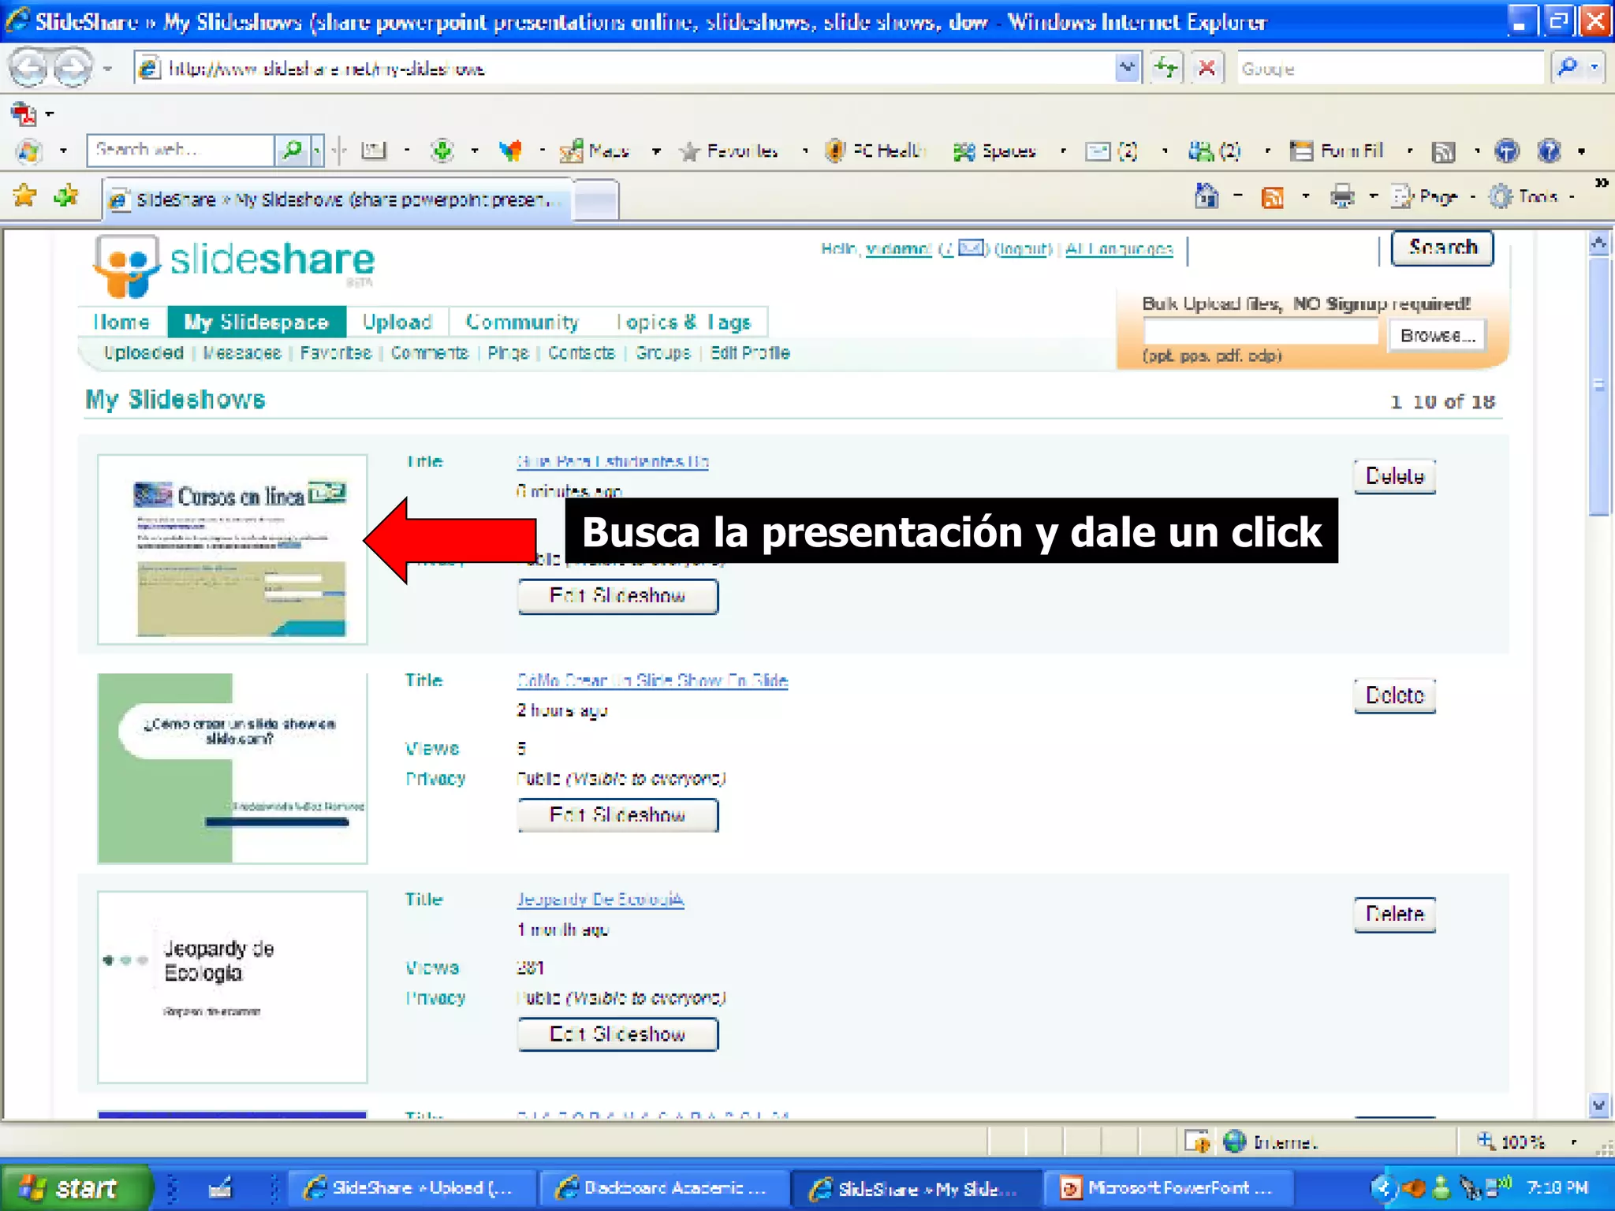Open the Topics & Tags tab

683,322
